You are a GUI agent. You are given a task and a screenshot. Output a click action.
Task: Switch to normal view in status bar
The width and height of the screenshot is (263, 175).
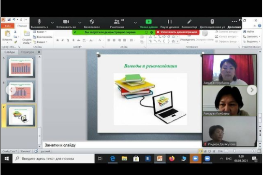click(x=201, y=151)
